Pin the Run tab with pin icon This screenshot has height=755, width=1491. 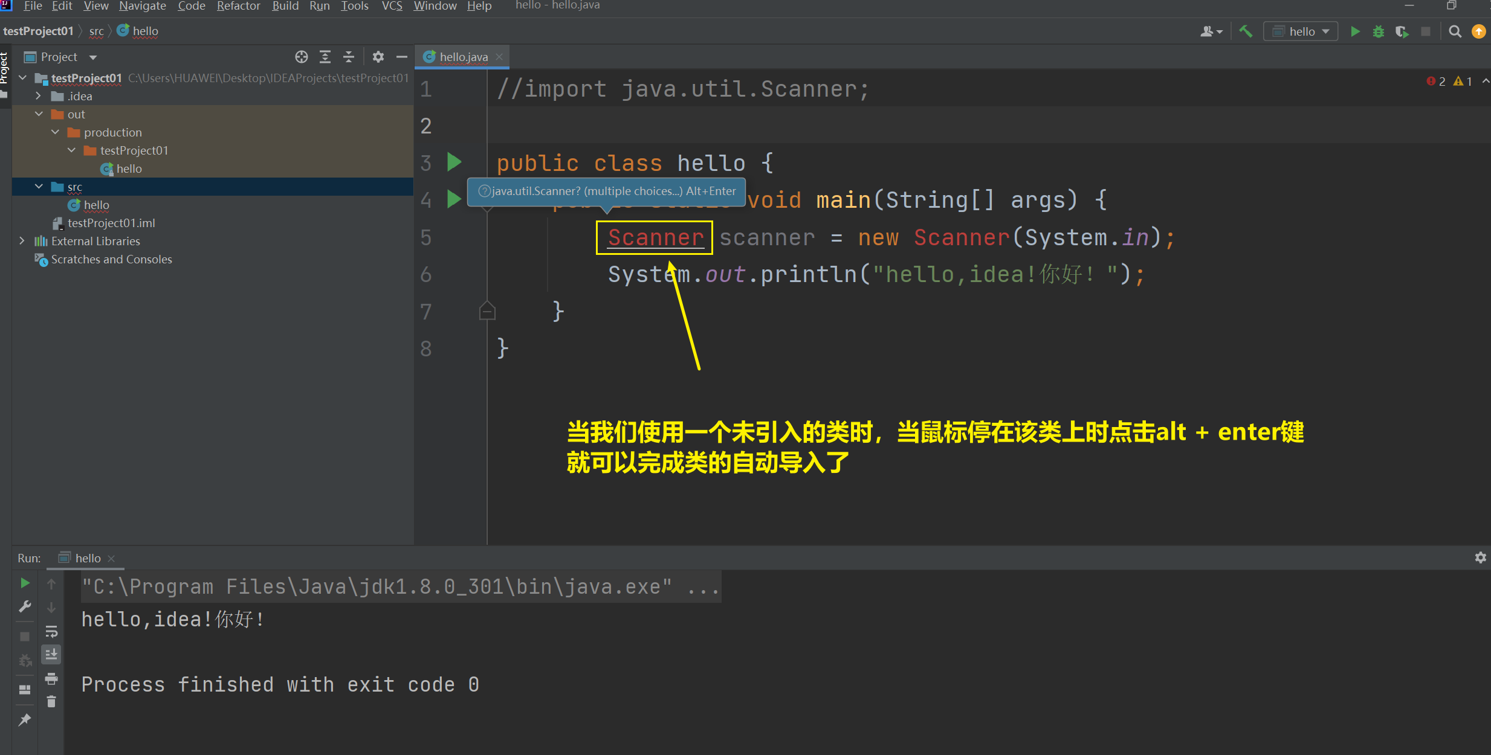(x=25, y=720)
